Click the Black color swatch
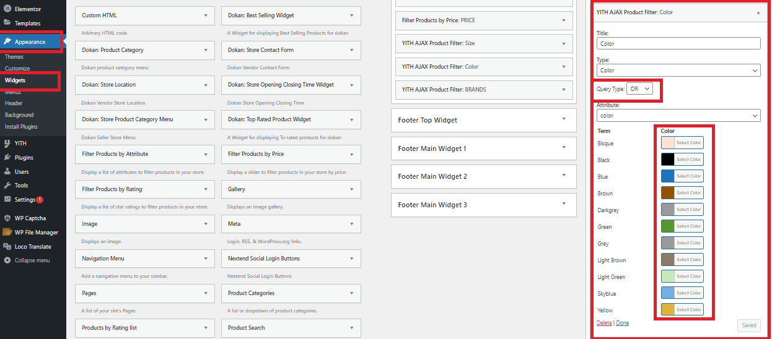772x339 pixels. (668, 160)
